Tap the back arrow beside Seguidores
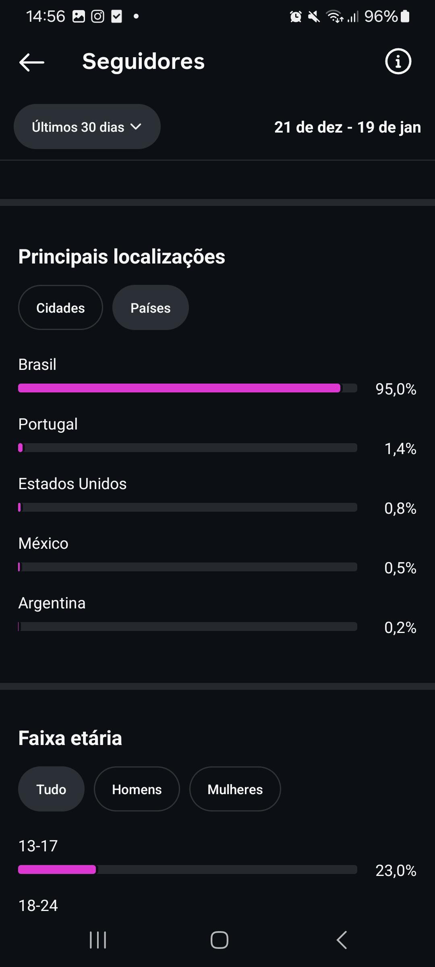 tap(32, 62)
